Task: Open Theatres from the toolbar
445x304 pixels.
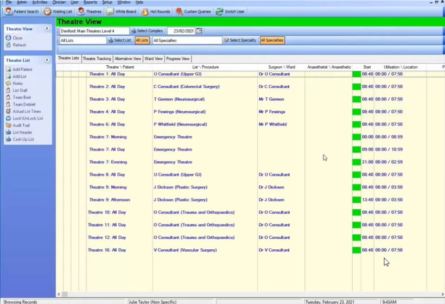Action: point(89,12)
